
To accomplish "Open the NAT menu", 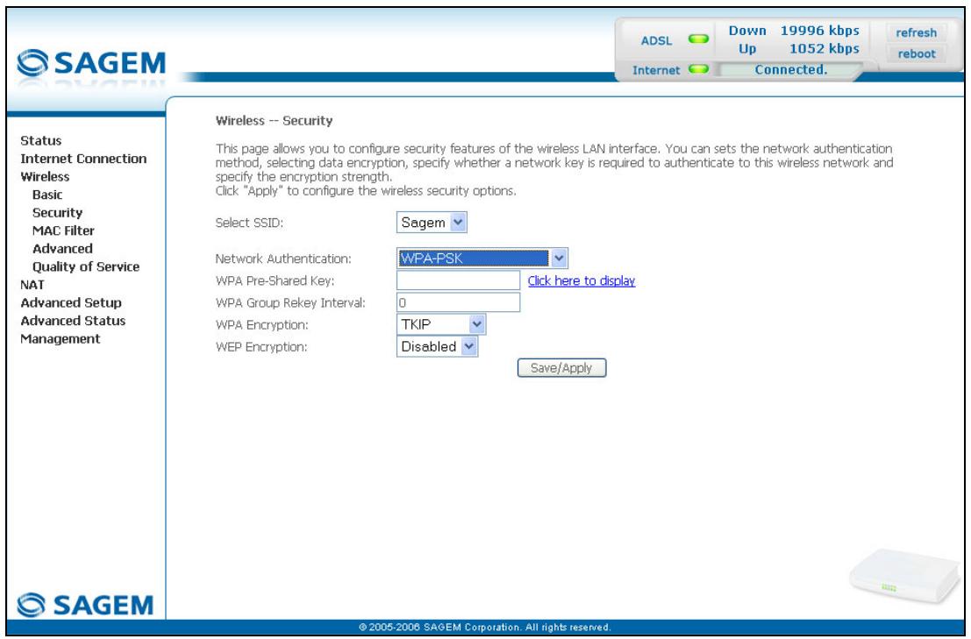I will (x=32, y=285).
